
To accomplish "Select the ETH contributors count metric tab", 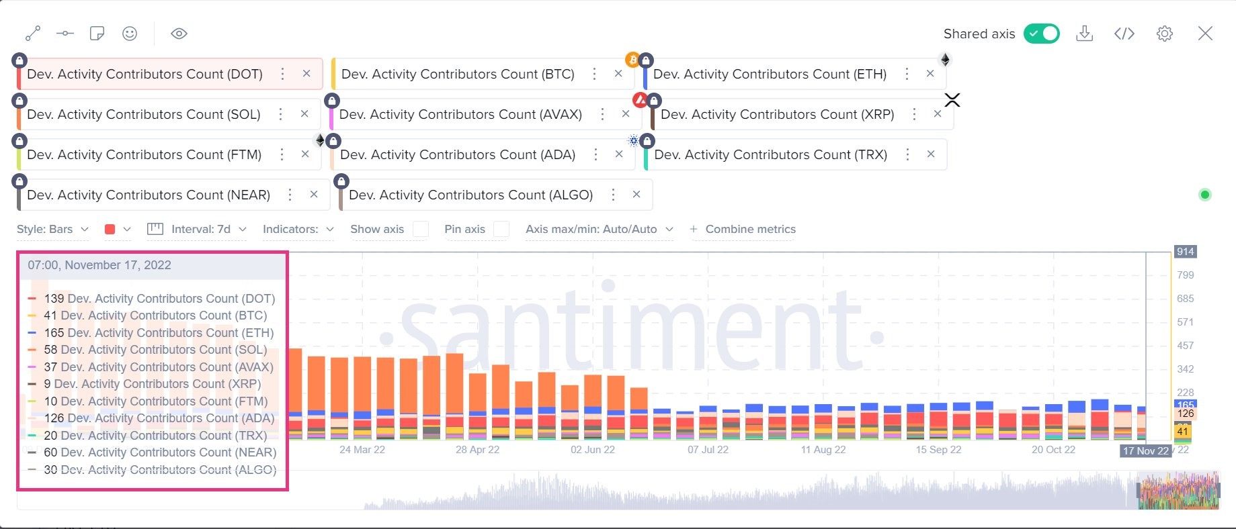I will click(x=770, y=74).
